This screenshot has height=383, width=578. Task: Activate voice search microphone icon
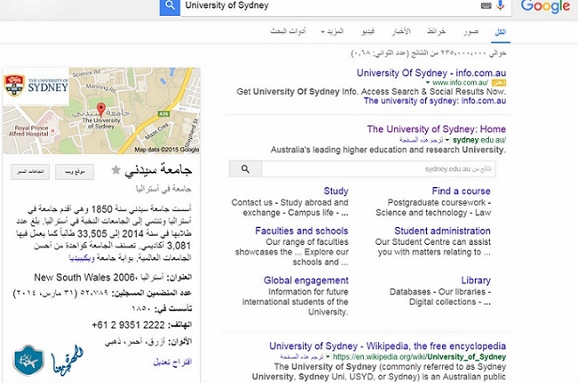click(x=500, y=5)
